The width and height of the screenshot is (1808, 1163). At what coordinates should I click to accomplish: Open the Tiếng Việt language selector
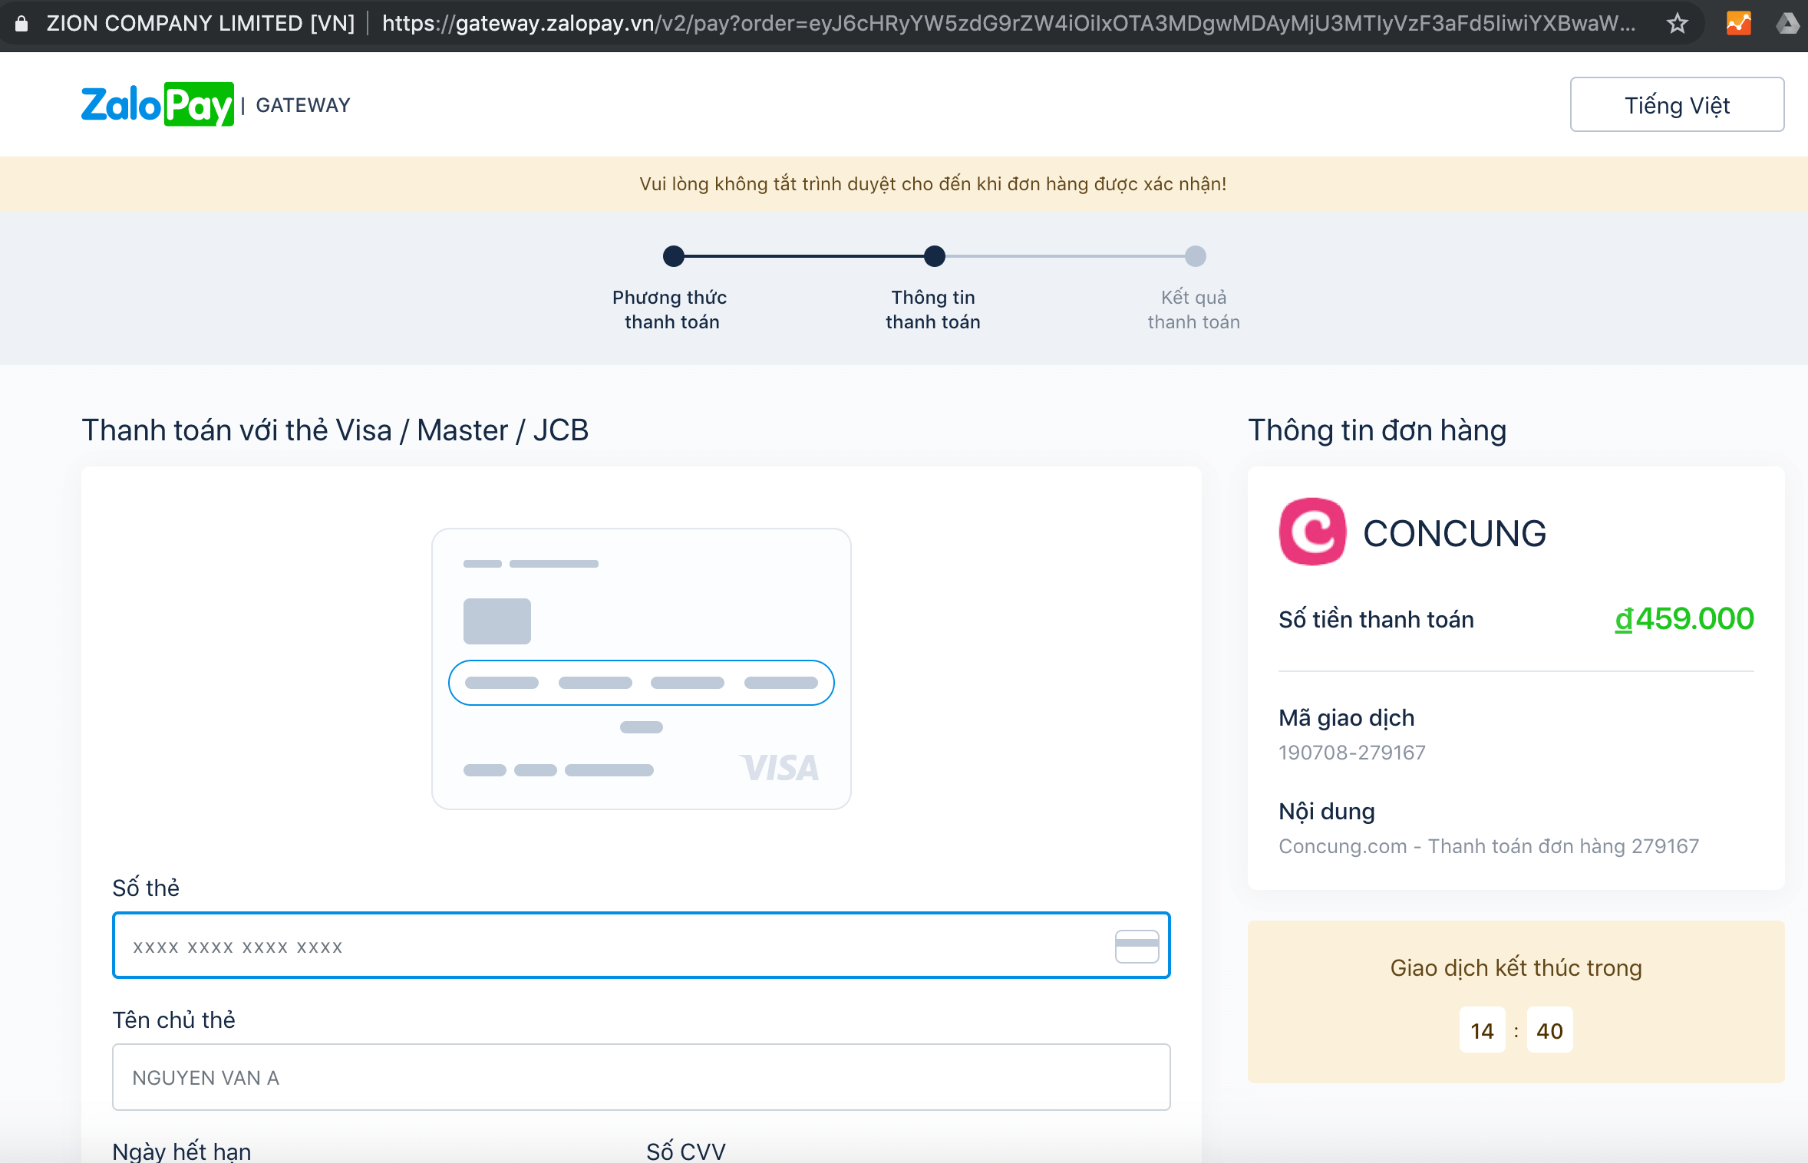1677,104
